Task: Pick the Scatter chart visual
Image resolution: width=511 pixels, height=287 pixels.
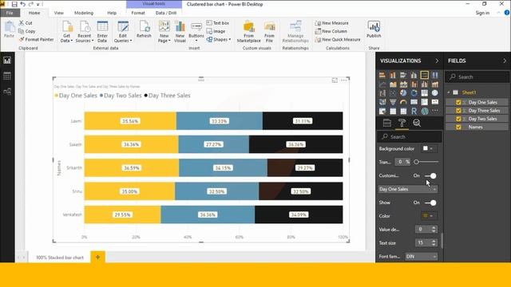Action: [393, 93]
